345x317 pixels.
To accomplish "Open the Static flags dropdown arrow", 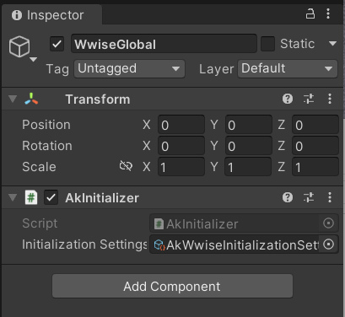I will coord(332,44).
